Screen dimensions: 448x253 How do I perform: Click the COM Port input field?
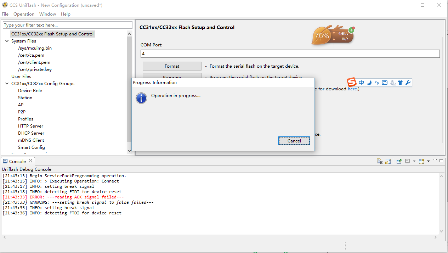click(x=290, y=54)
